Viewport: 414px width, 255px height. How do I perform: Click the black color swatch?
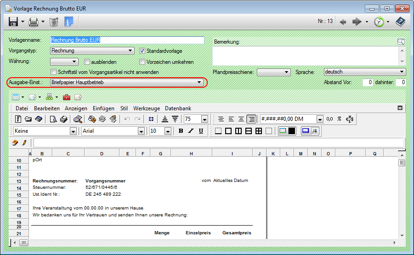tap(292, 131)
